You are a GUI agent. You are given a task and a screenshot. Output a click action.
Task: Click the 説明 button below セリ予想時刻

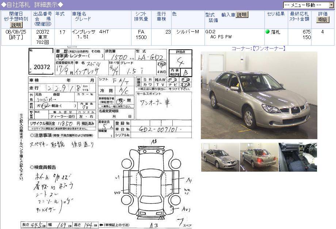16,25
